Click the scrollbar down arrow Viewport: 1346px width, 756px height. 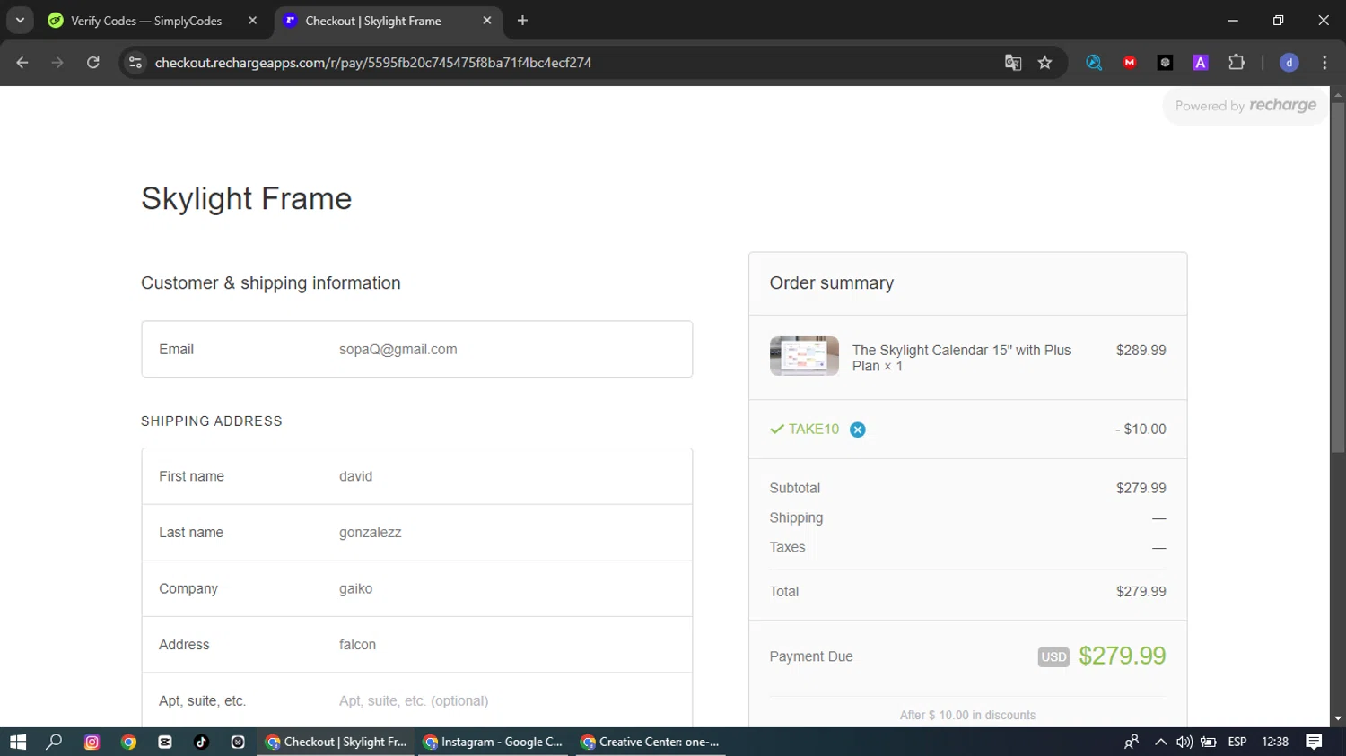[x=1338, y=718]
